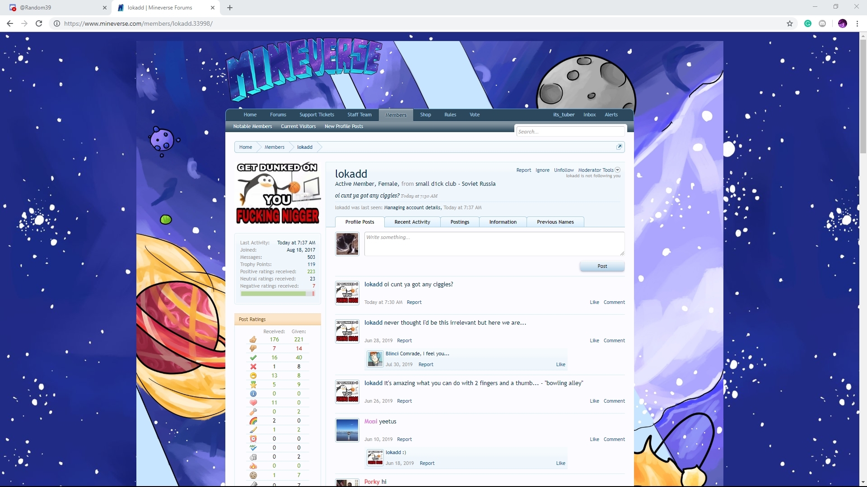Open the Rules page
Viewport: 867px width, 487px height.
click(450, 115)
